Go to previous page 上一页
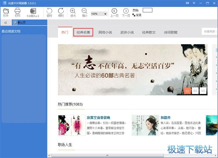The height and width of the screenshot is (158, 218). (x=115, y=13)
